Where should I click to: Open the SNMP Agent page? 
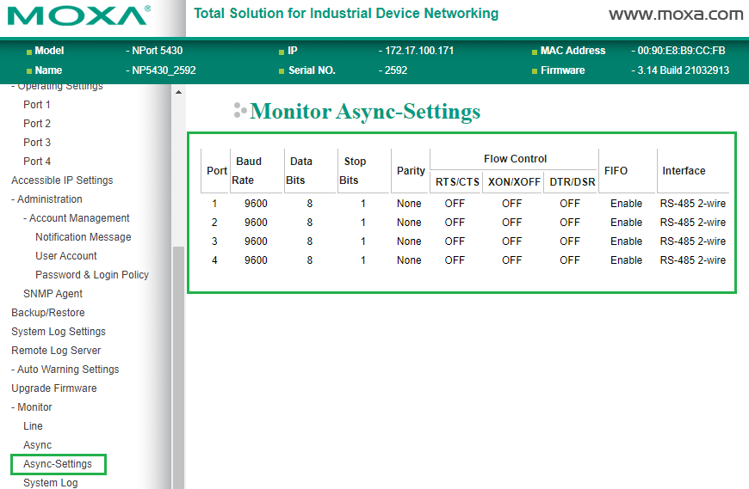pyautogui.click(x=53, y=294)
